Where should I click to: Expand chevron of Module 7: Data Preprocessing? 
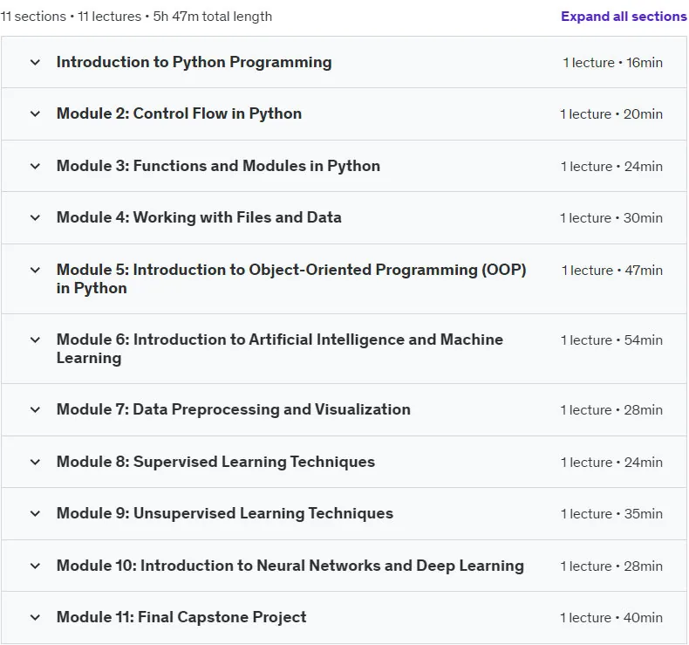click(x=35, y=409)
